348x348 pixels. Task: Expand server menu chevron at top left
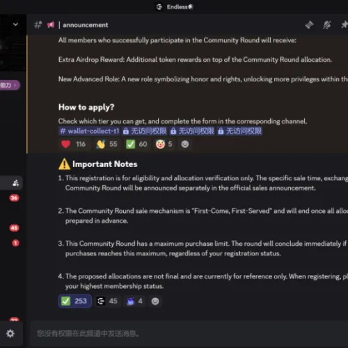(x=15, y=24)
